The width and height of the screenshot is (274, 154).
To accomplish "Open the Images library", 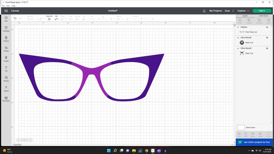I will click(6, 59).
